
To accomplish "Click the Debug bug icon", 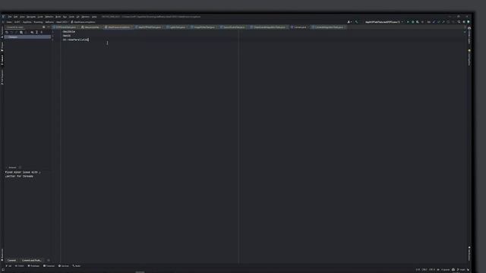I will 413,22.
